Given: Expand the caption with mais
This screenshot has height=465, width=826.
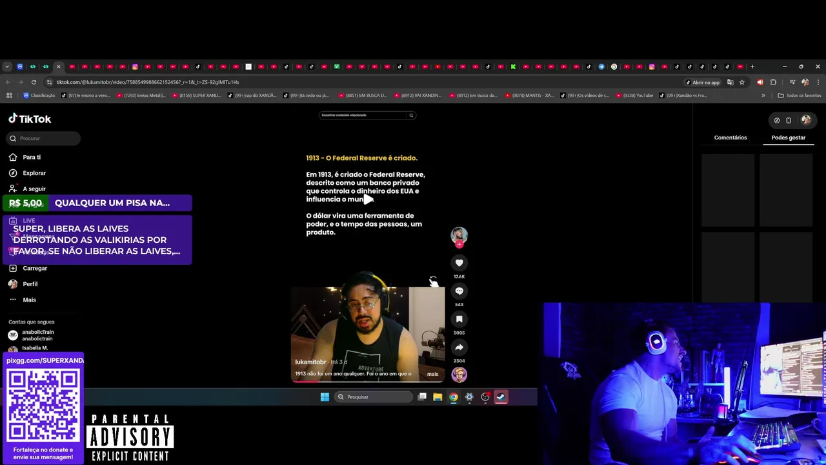Looking at the screenshot, I should (432, 374).
